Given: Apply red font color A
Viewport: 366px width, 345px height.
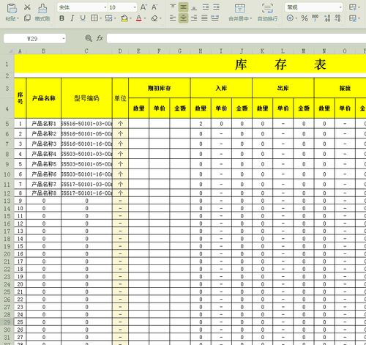Looking at the screenshot, I should 139,18.
